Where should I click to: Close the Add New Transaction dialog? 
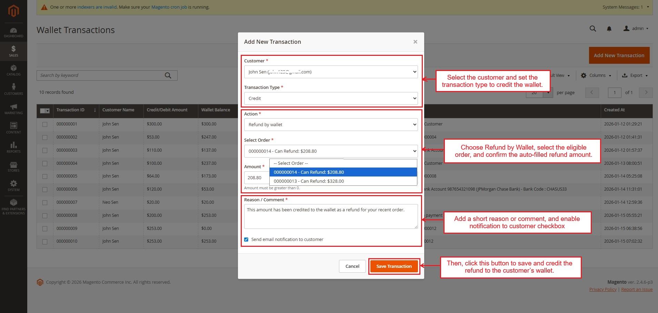pyautogui.click(x=415, y=42)
